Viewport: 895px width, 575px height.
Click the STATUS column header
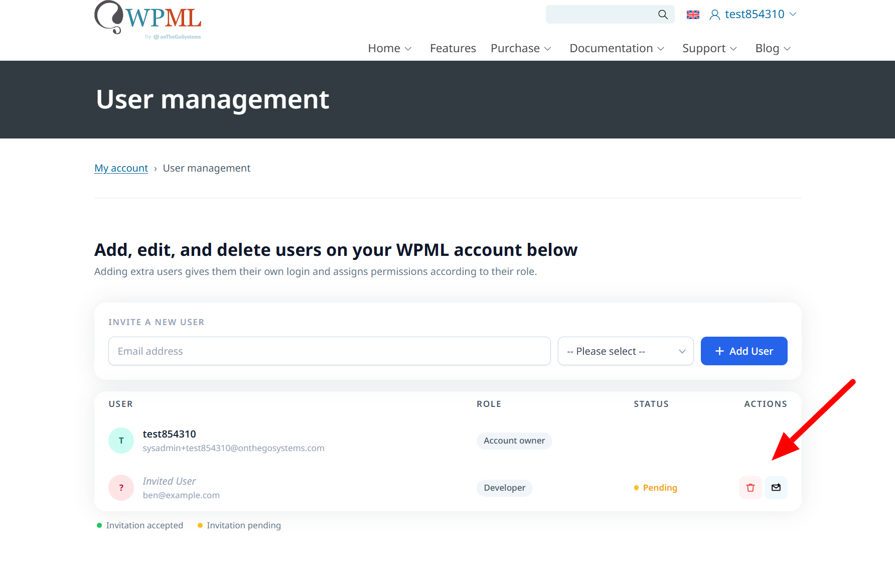(x=651, y=404)
